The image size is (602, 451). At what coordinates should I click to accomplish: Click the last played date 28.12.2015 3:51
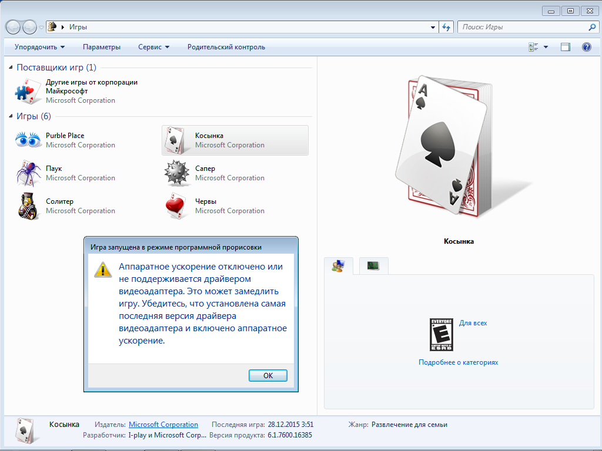290,425
